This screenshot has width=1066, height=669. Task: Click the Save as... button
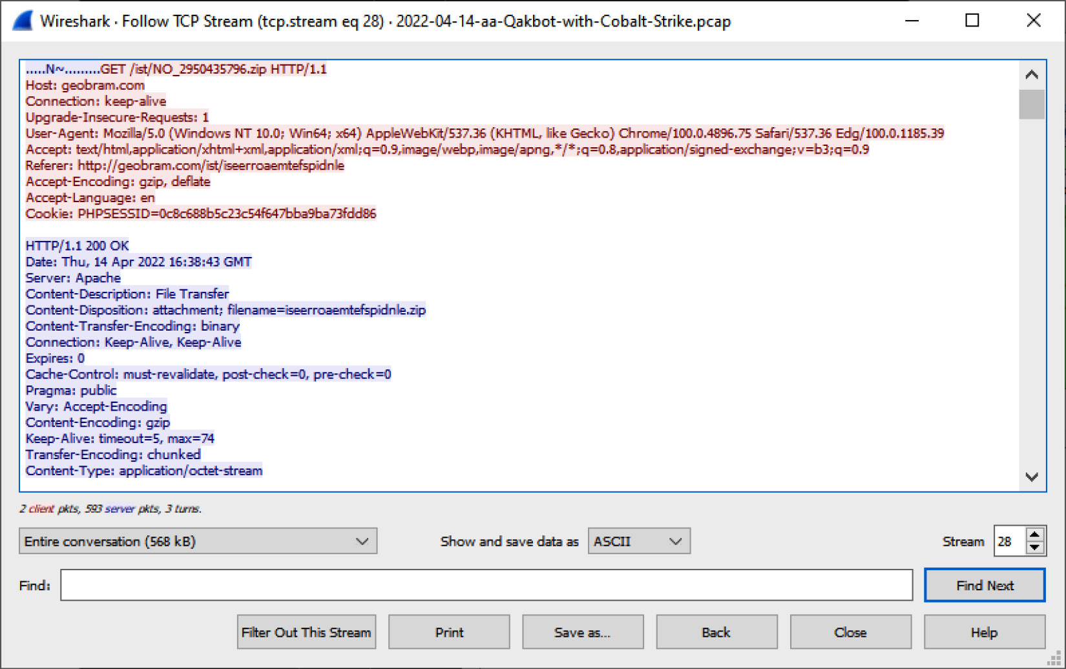(x=583, y=632)
